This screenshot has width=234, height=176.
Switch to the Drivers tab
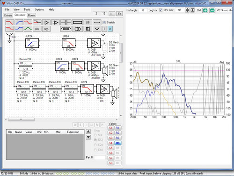tap(8, 15)
